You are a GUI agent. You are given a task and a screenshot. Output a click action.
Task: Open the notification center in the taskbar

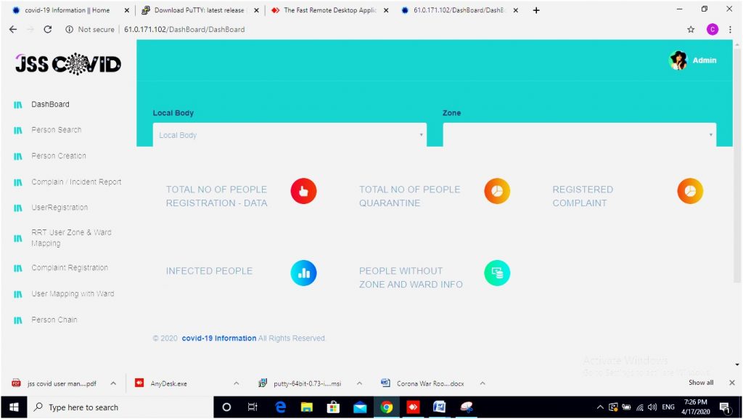click(725, 407)
